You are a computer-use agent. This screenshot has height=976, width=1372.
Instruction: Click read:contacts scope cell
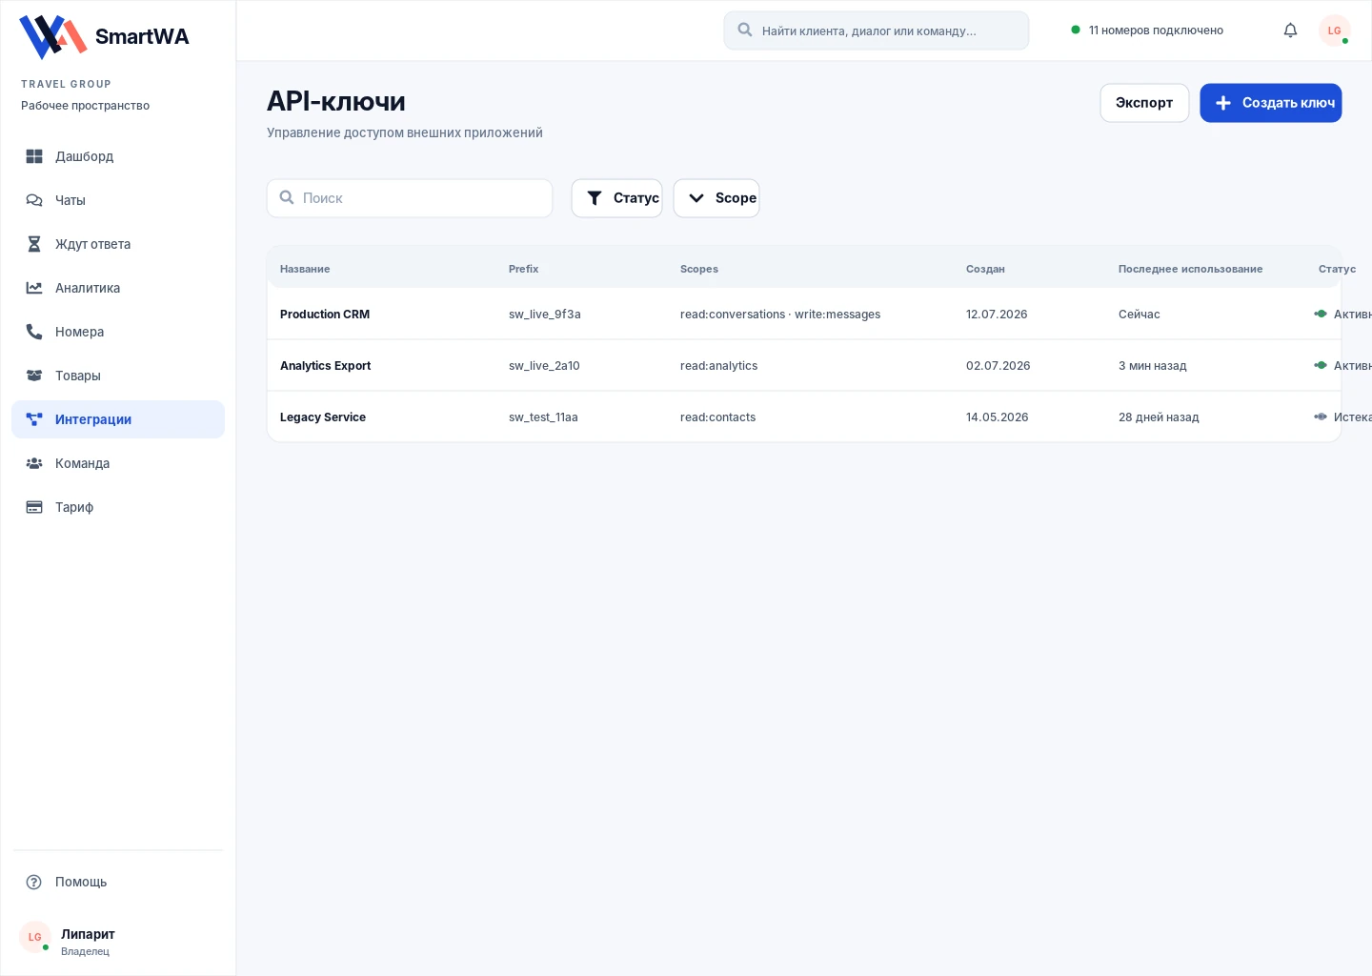coord(718,417)
